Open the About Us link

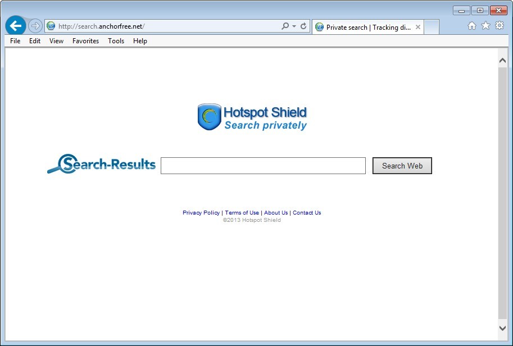click(276, 212)
